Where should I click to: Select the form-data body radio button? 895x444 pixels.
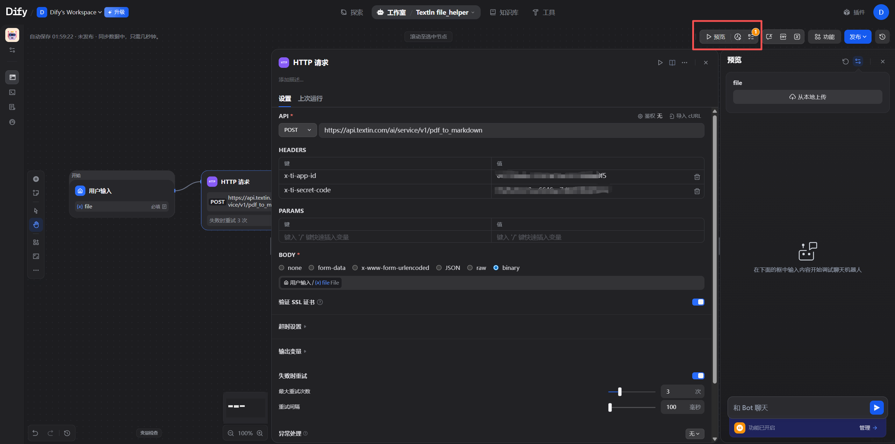[x=311, y=268]
